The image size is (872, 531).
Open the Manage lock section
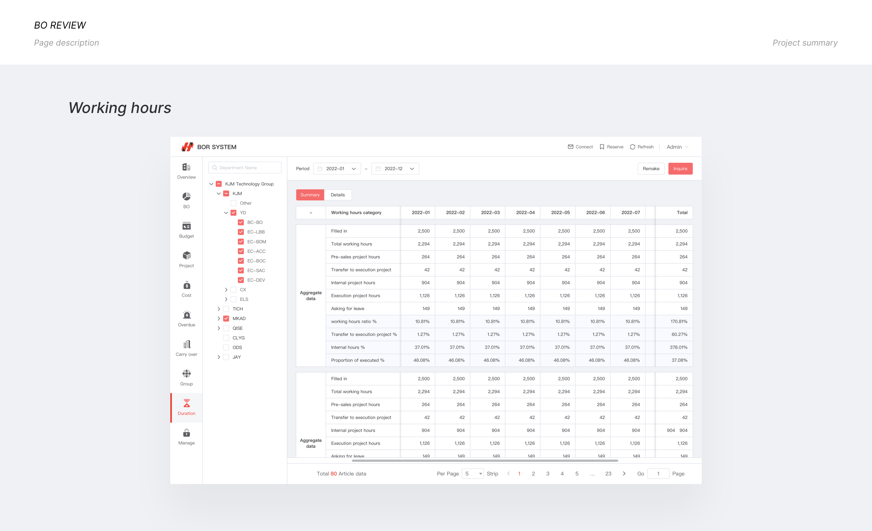coord(187,437)
